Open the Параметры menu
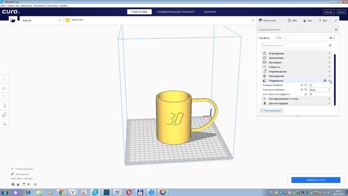This screenshot has height=196, width=348. (x=26, y=5)
